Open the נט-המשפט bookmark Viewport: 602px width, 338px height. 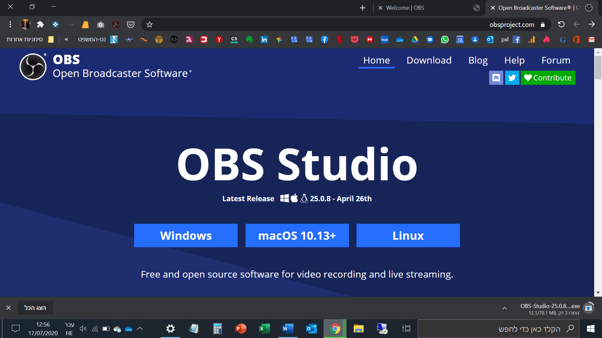[x=98, y=39]
